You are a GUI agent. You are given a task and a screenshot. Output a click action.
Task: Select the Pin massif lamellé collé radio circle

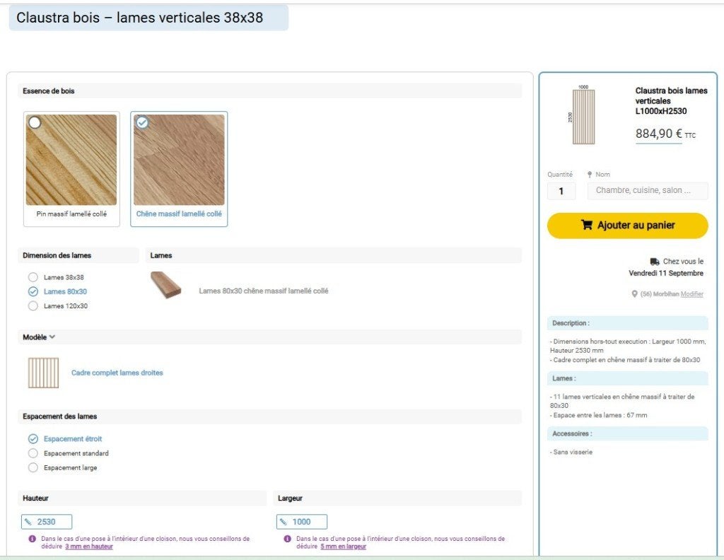coord(35,122)
